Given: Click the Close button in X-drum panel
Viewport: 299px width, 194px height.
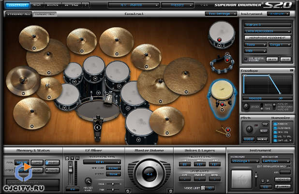Looking at the screenshot, I should pos(285,60).
